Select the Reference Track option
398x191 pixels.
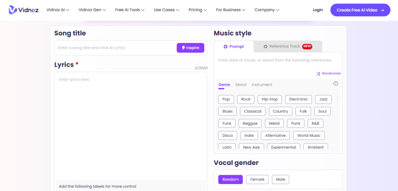click(288, 47)
